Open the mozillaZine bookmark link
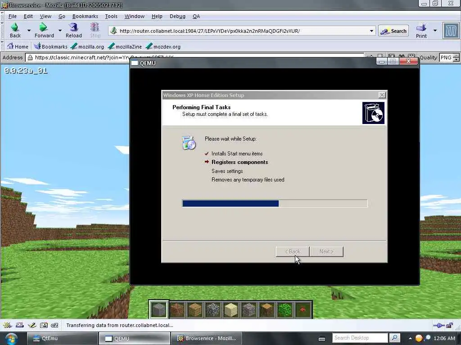The width and height of the screenshot is (461, 345). pos(125,46)
